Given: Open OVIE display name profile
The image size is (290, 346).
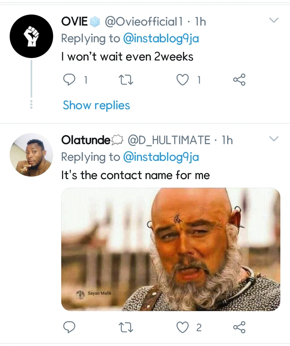Looking at the screenshot, I should (x=75, y=21).
